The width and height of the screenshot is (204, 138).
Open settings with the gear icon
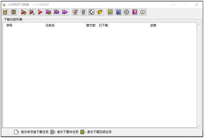(x=127, y=12)
